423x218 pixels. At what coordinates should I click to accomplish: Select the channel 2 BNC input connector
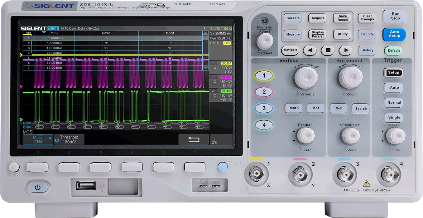pos(300,175)
